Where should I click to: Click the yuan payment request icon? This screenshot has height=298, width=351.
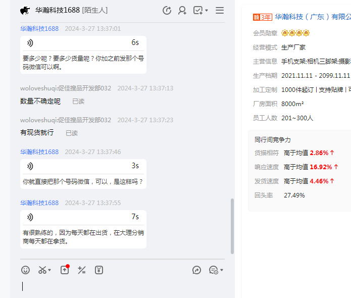click(99, 270)
